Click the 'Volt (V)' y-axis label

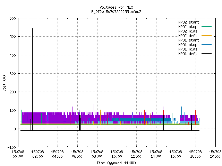tap(4, 83)
